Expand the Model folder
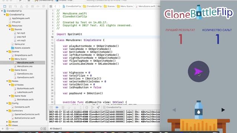 (7, 122)
